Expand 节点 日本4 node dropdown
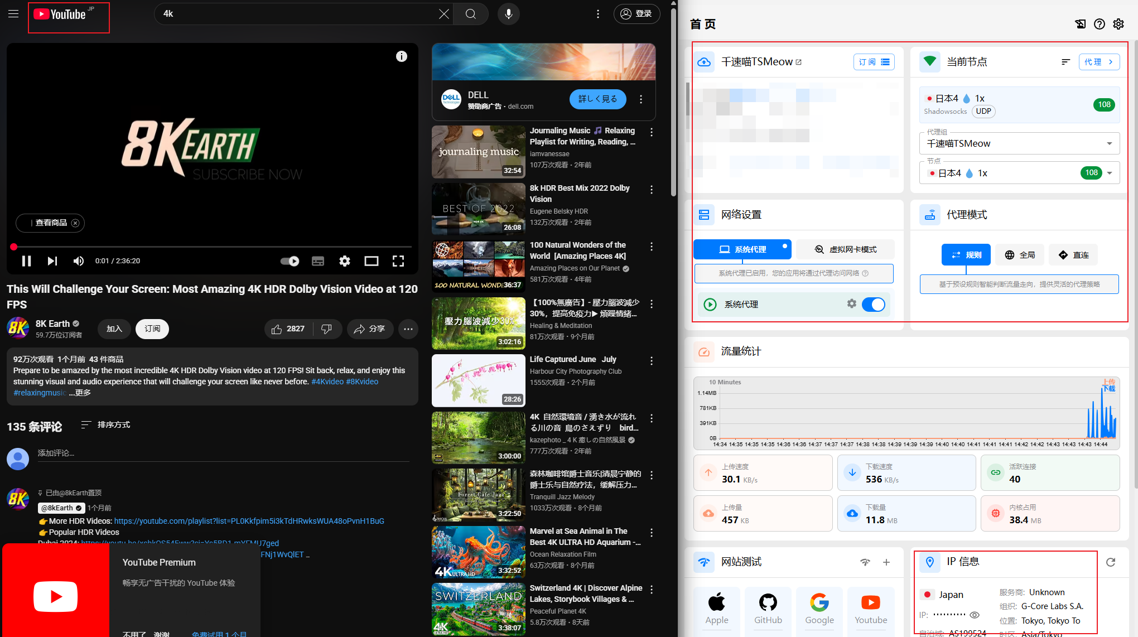The image size is (1138, 637). tap(1019, 173)
